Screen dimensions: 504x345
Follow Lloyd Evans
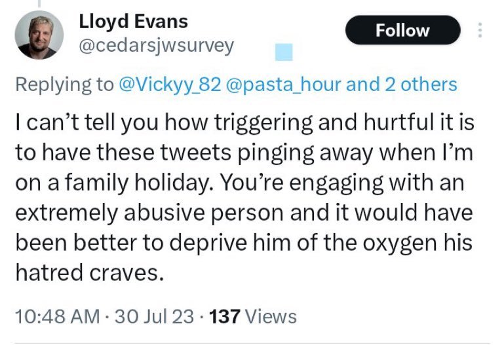403,30
